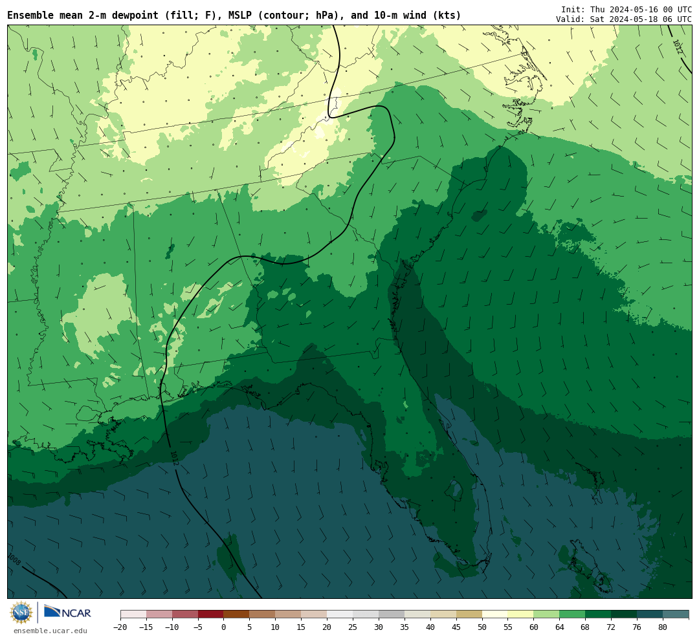
Task: Click the 1012 contour label over the Gulf
Action: 174,458
